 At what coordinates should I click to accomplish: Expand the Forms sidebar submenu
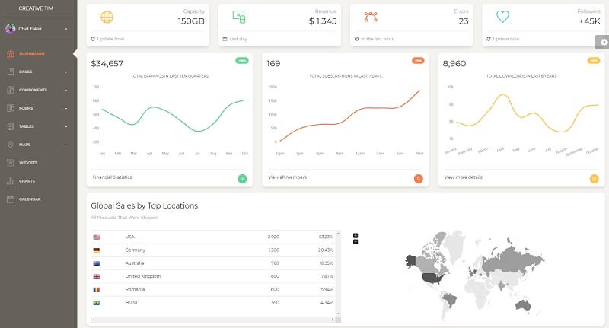click(37, 108)
